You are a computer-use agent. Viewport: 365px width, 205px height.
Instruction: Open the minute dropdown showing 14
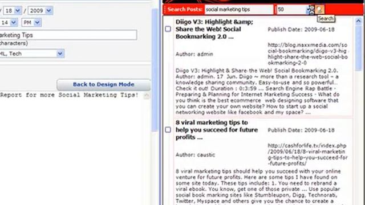pos(9,23)
